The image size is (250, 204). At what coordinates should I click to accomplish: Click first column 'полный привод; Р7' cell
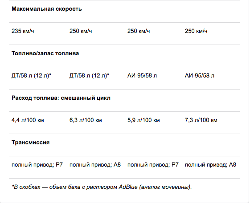pyautogui.click(x=37, y=165)
